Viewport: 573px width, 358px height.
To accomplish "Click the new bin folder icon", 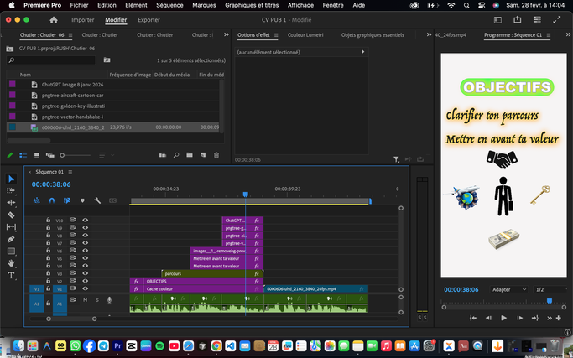I will coord(190,155).
